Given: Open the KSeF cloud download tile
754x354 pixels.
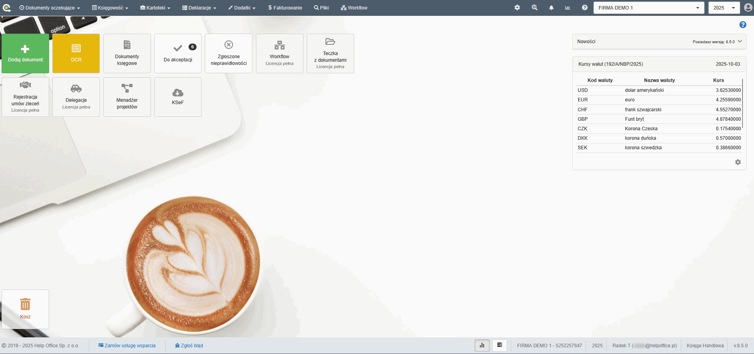Looking at the screenshot, I should [178, 97].
